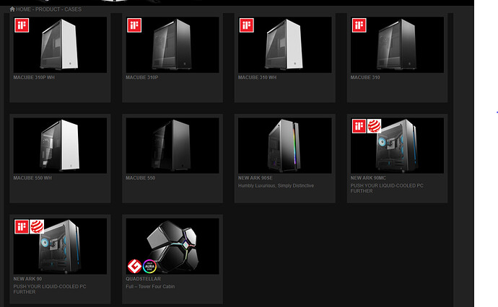Select CASES breadcrumb link

(x=73, y=9)
